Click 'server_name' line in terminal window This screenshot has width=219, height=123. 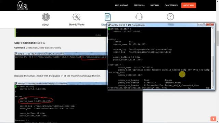[130, 44]
